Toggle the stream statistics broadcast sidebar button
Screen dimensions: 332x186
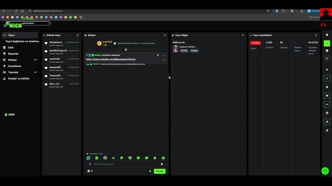click(327, 104)
